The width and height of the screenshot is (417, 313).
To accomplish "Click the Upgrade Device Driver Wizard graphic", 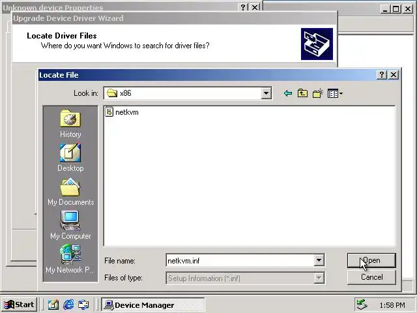I will point(317,44).
